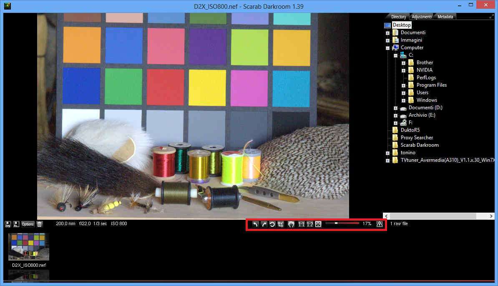Click the Save As... icon button
Screen dimensions: 498x286
(x=16, y=224)
